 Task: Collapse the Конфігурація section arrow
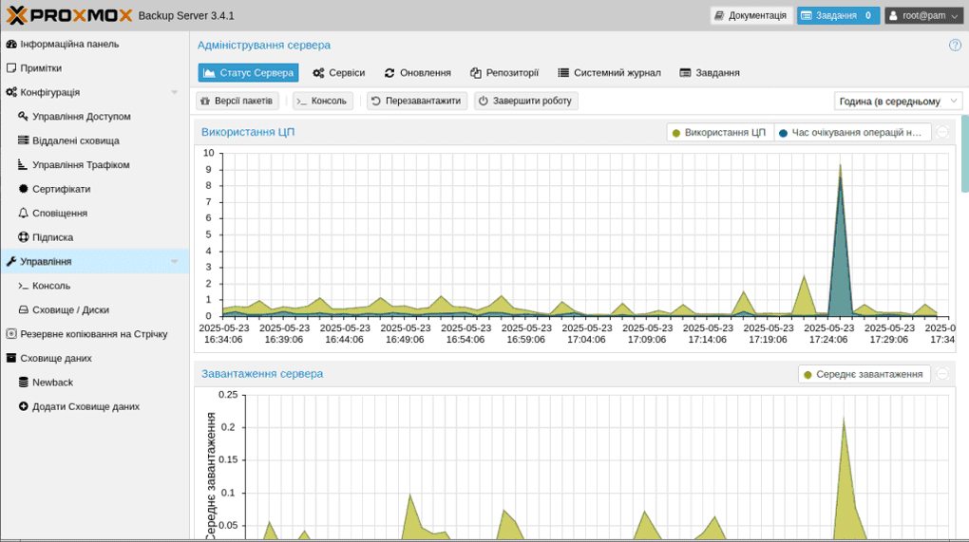[174, 93]
